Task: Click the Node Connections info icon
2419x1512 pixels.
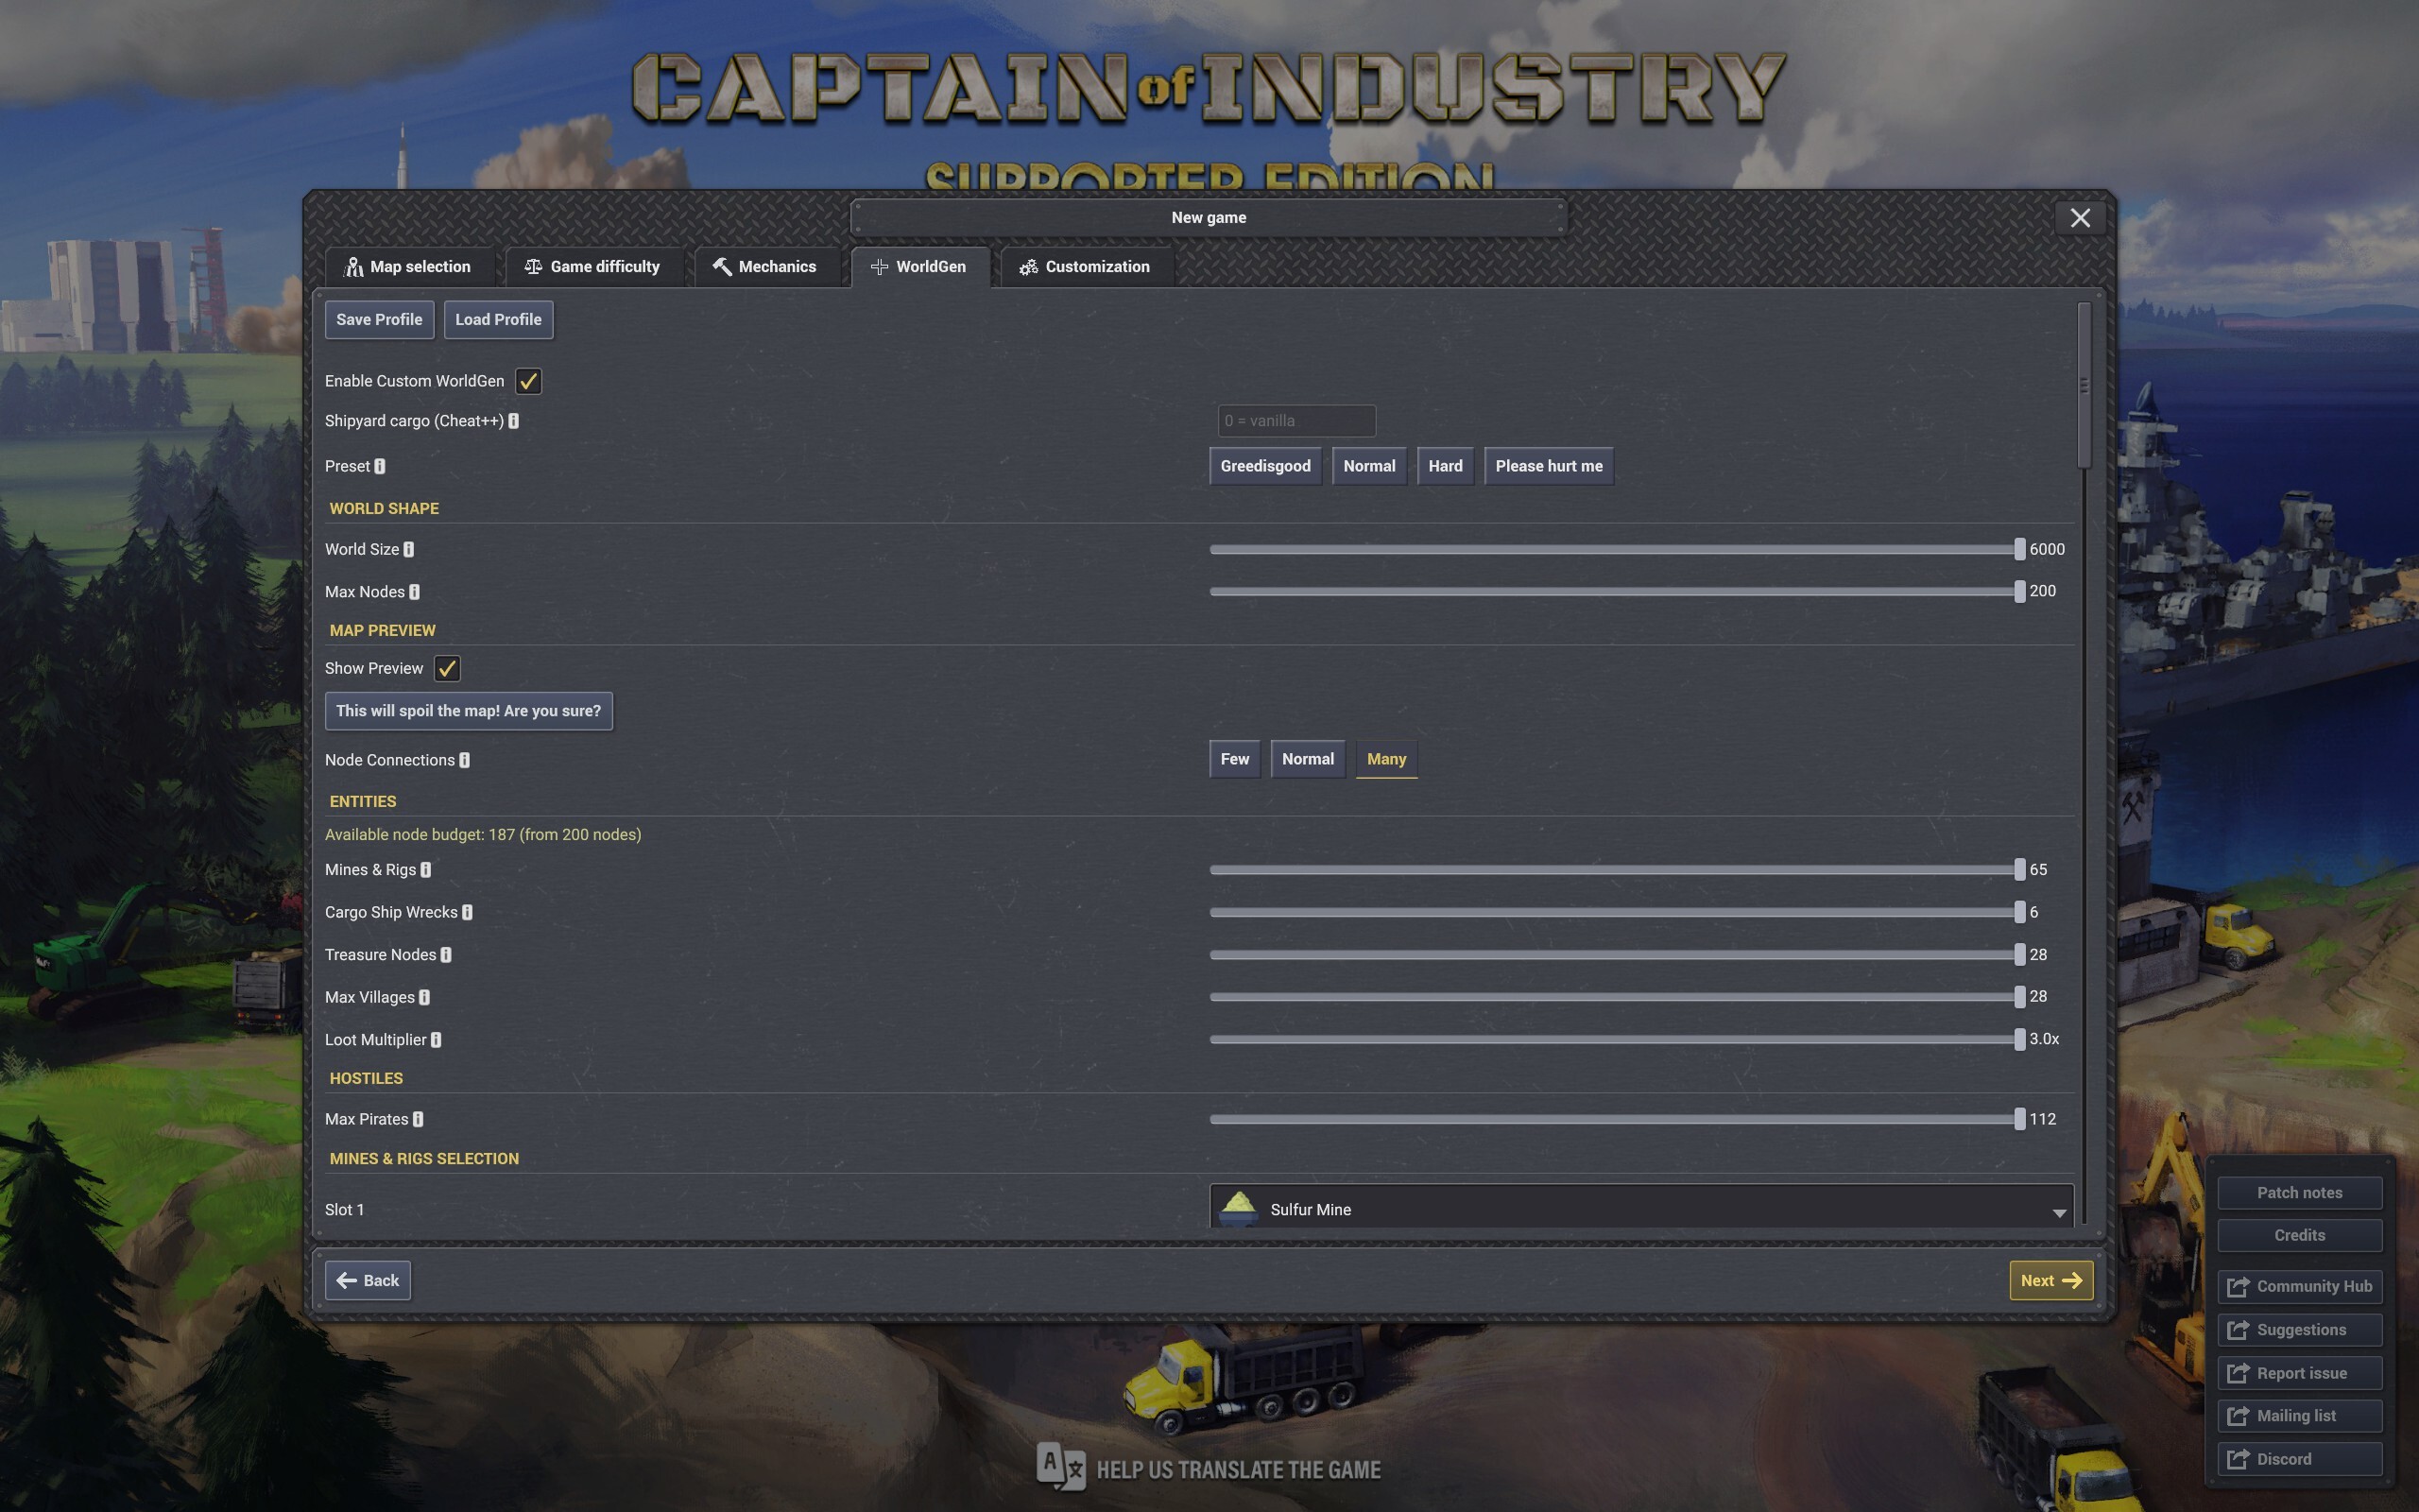Action: pos(465,760)
